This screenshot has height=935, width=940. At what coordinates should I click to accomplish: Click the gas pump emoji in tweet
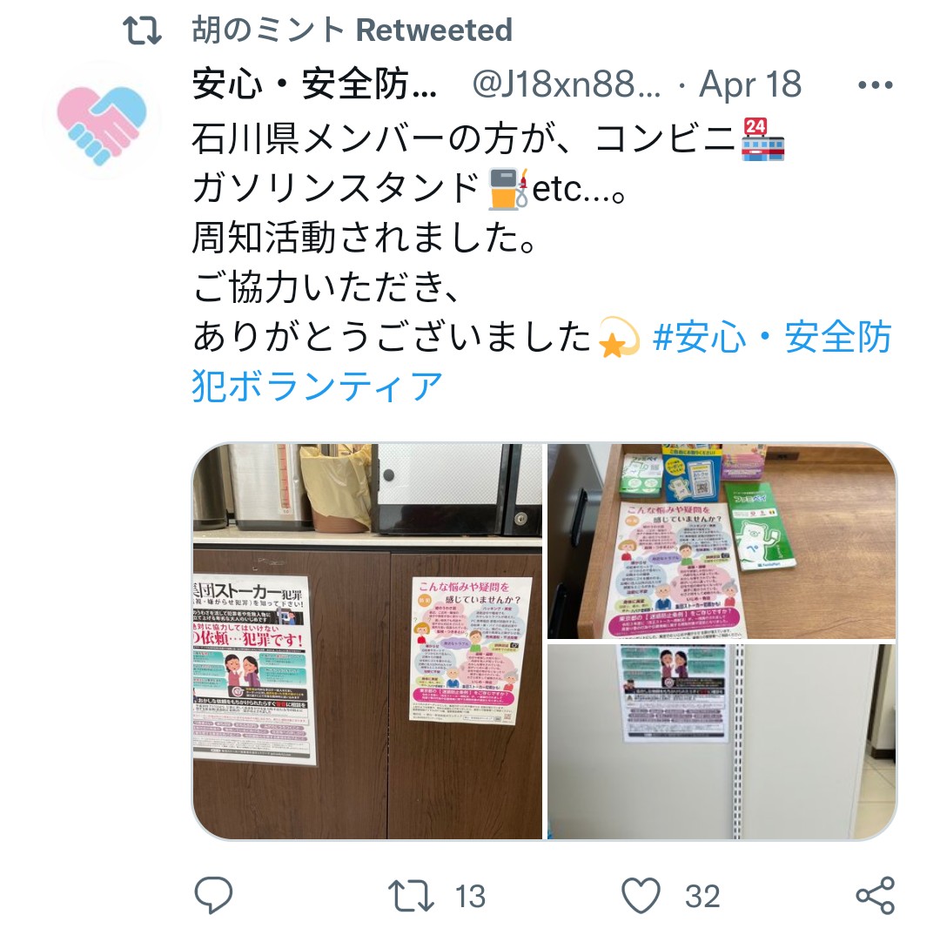[x=507, y=189]
